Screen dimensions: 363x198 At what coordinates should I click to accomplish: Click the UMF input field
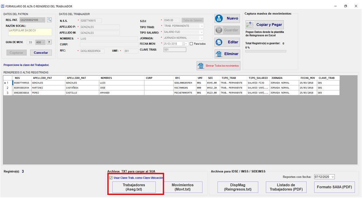[x=131, y=51]
